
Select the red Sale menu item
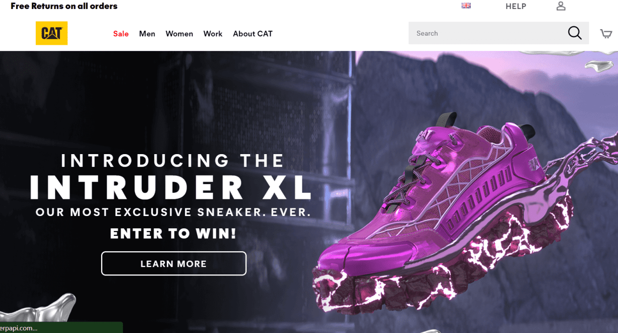(x=121, y=34)
